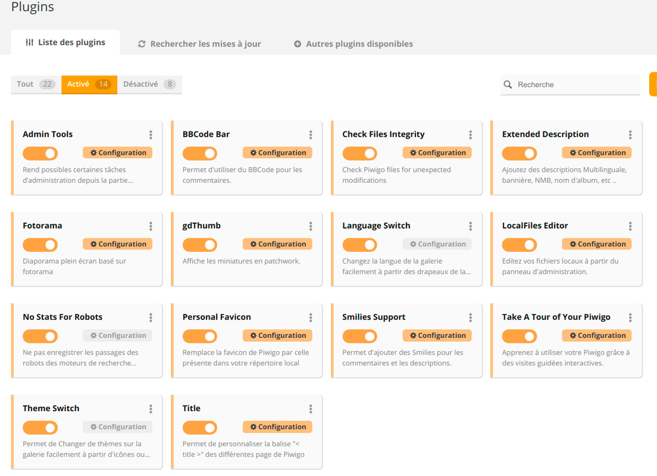Turn off the Smilies Support toggle
The image size is (657, 476).
click(360, 336)
